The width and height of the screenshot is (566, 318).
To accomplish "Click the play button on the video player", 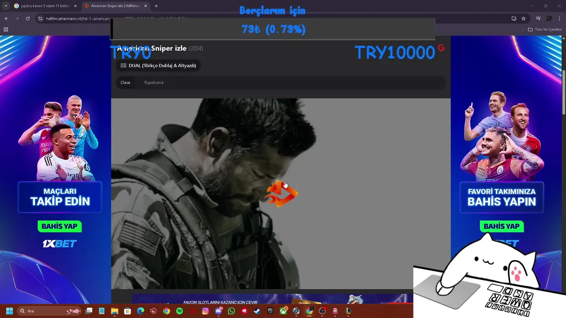I will click(281, 193).
